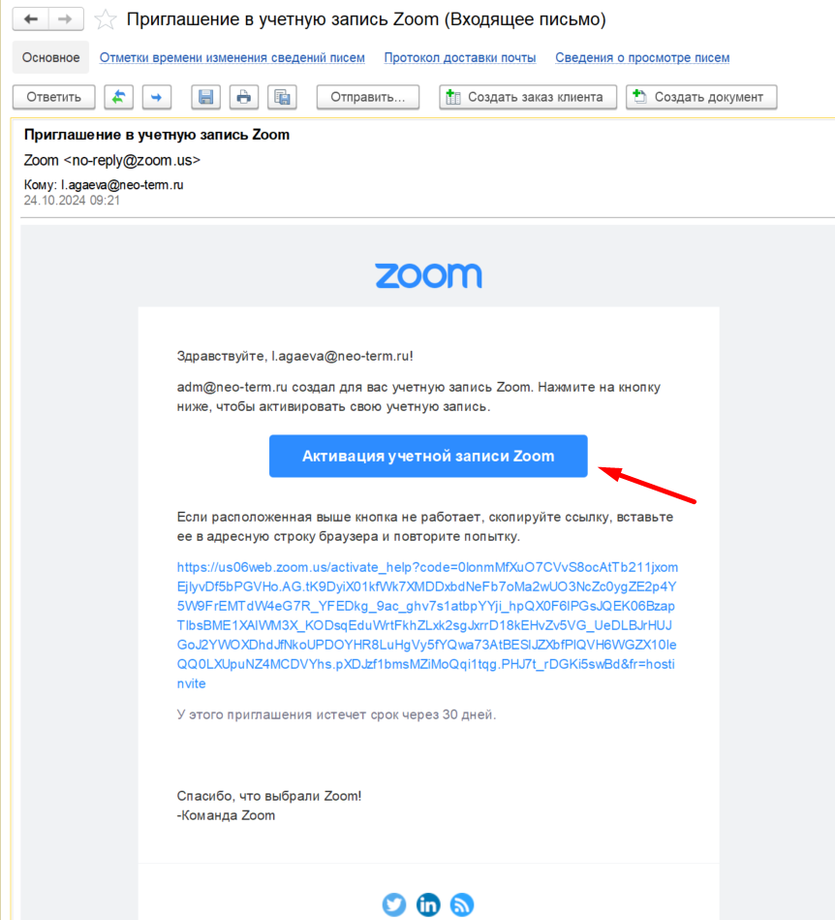Click the recipient line Кому: l.agaeva@neo-term.ru
Image resolution: width=835 pixels, height=920 pixels.
[x=104, y=185]
